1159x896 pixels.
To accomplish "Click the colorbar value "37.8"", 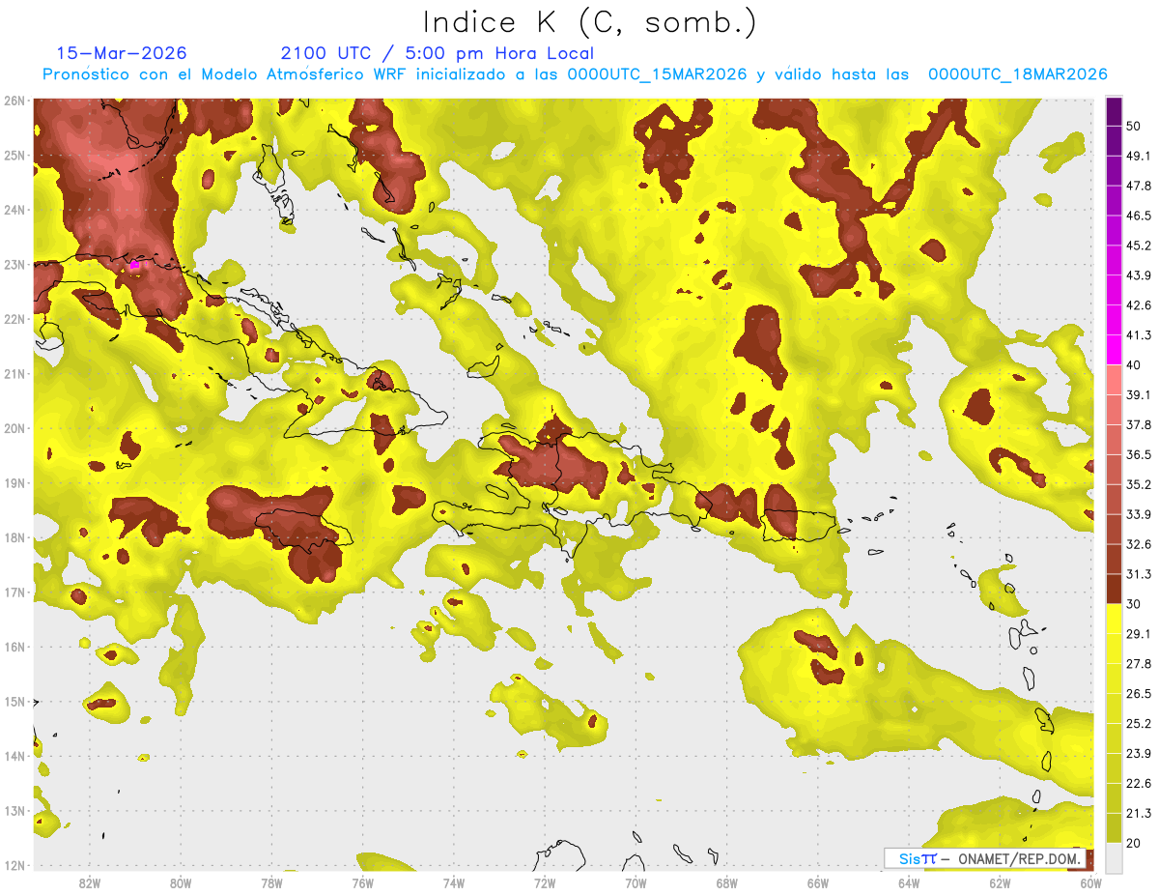I will coord(1139,424).
